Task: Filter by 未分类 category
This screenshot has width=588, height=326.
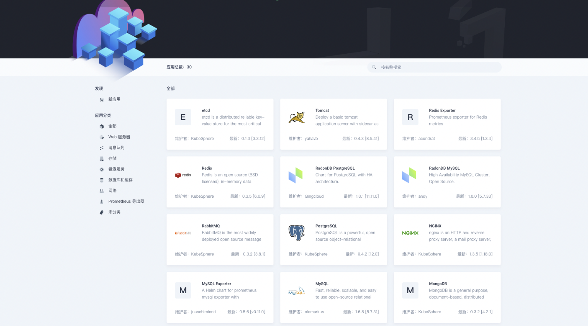Action: point(114,212)
